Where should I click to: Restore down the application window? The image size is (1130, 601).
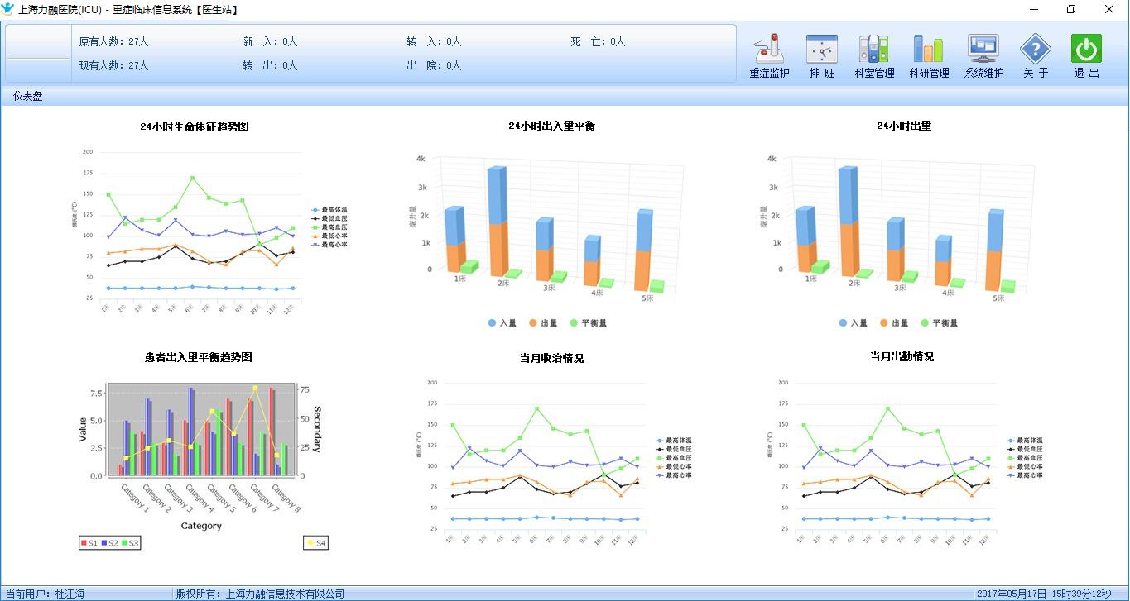point(1071,9)
